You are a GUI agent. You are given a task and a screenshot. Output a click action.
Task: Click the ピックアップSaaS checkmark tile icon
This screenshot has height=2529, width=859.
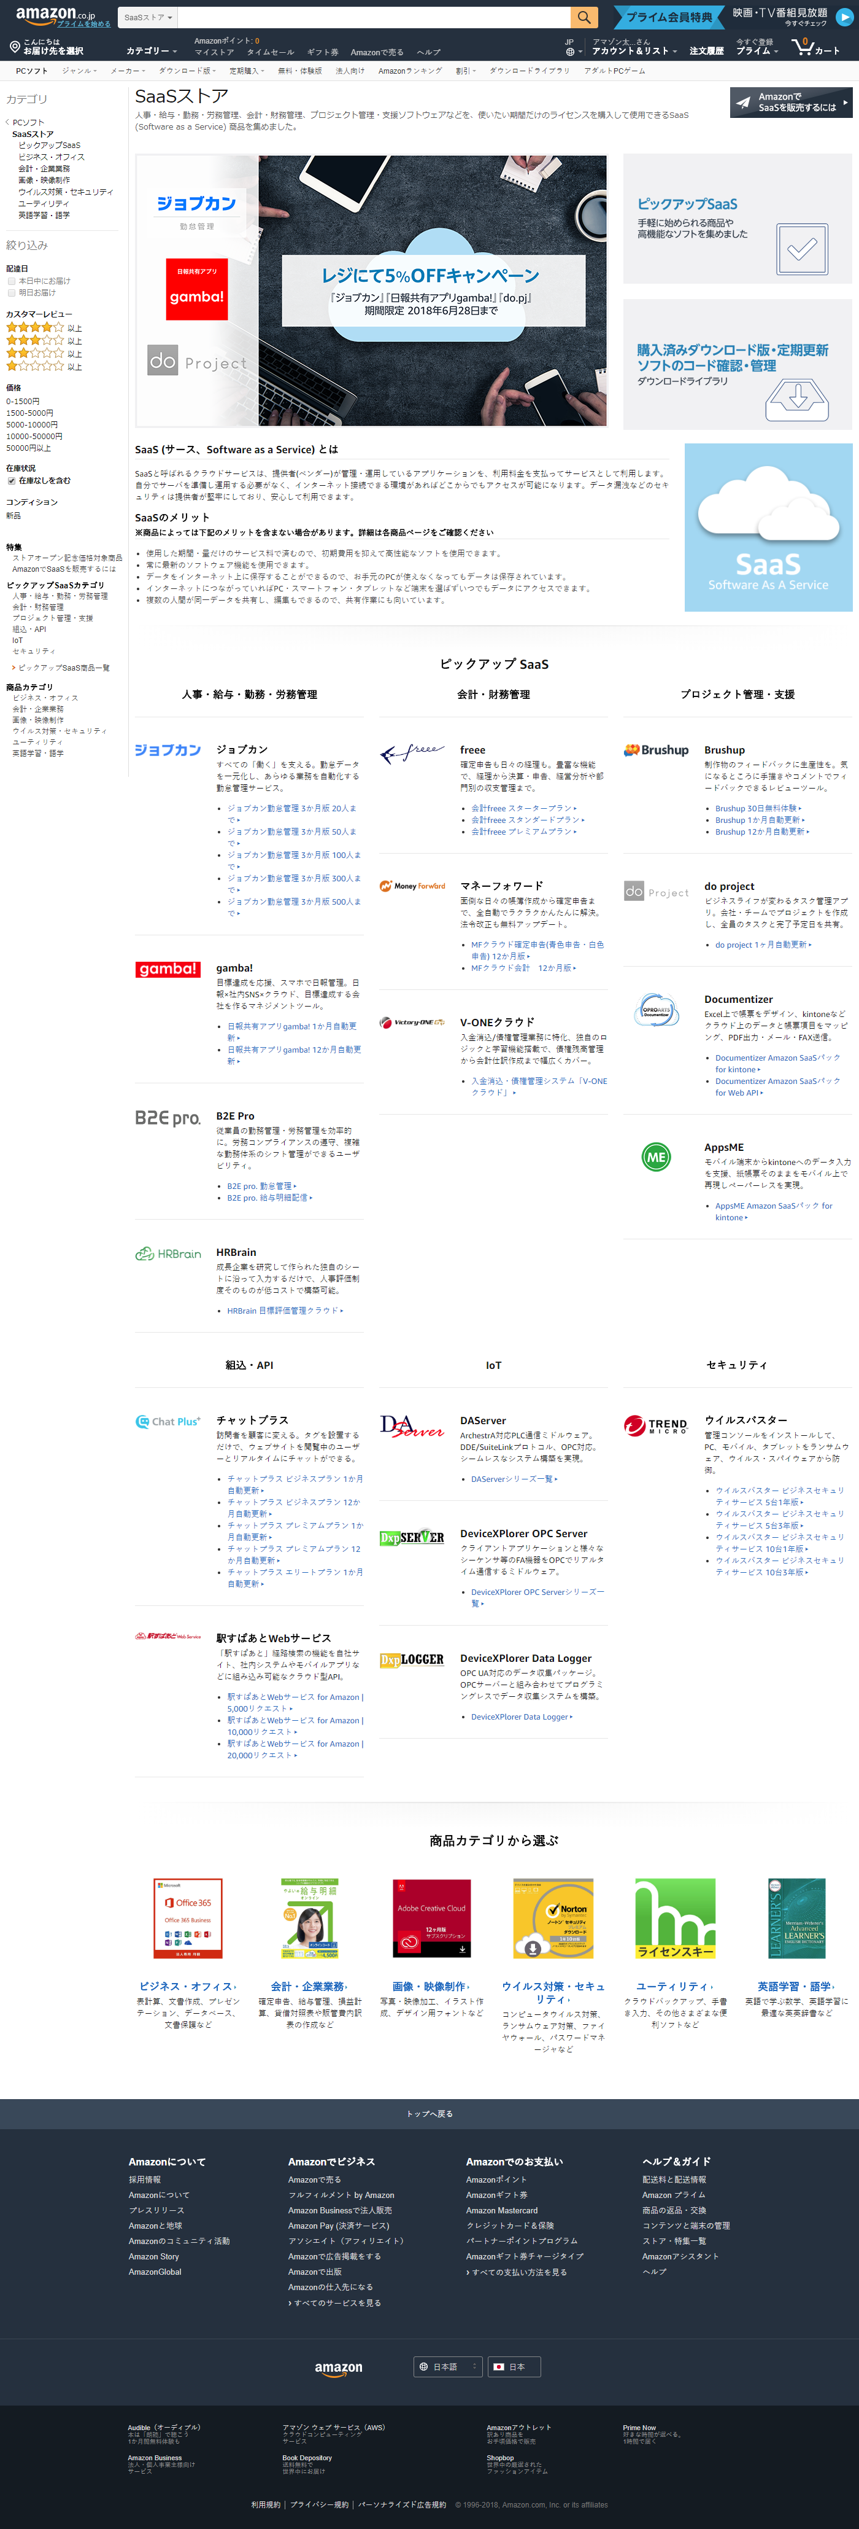(x=801, y=248)
